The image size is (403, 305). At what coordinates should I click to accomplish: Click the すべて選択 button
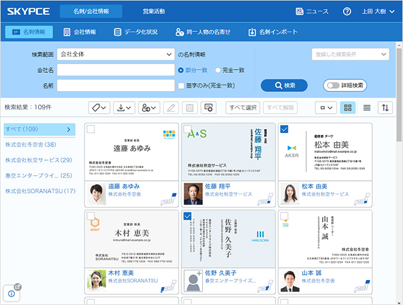point(243,107)
